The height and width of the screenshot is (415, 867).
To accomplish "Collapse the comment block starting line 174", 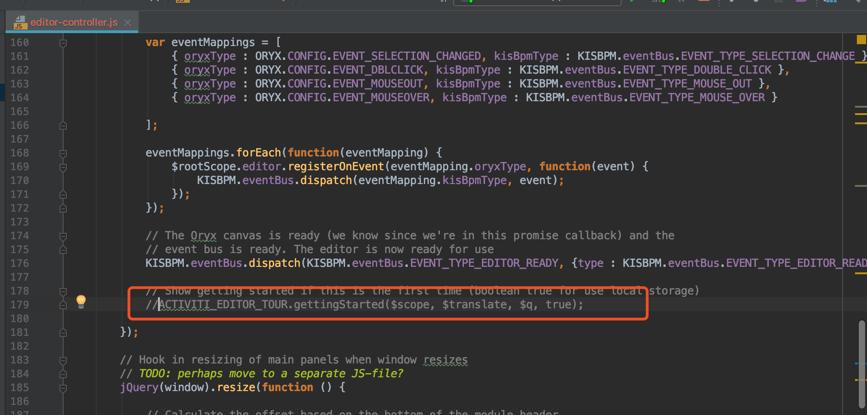I will point(63,236).
